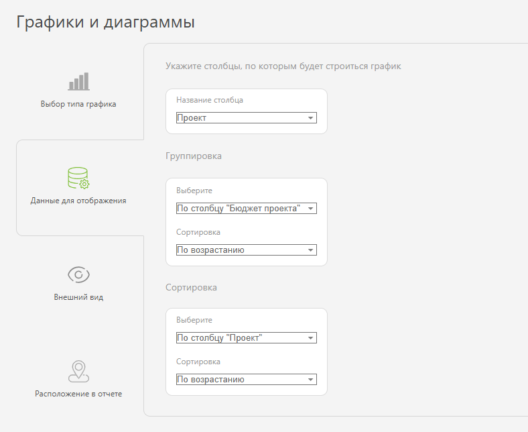The width and height of the screenshot is (528, 432).
Task: Open grouping sort order dropdown 'По возрастанию'
Action: 247,250
